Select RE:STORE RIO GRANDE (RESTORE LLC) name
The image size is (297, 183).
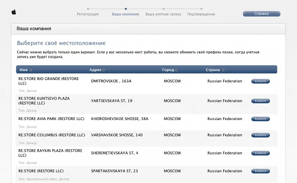pos(49,81)
